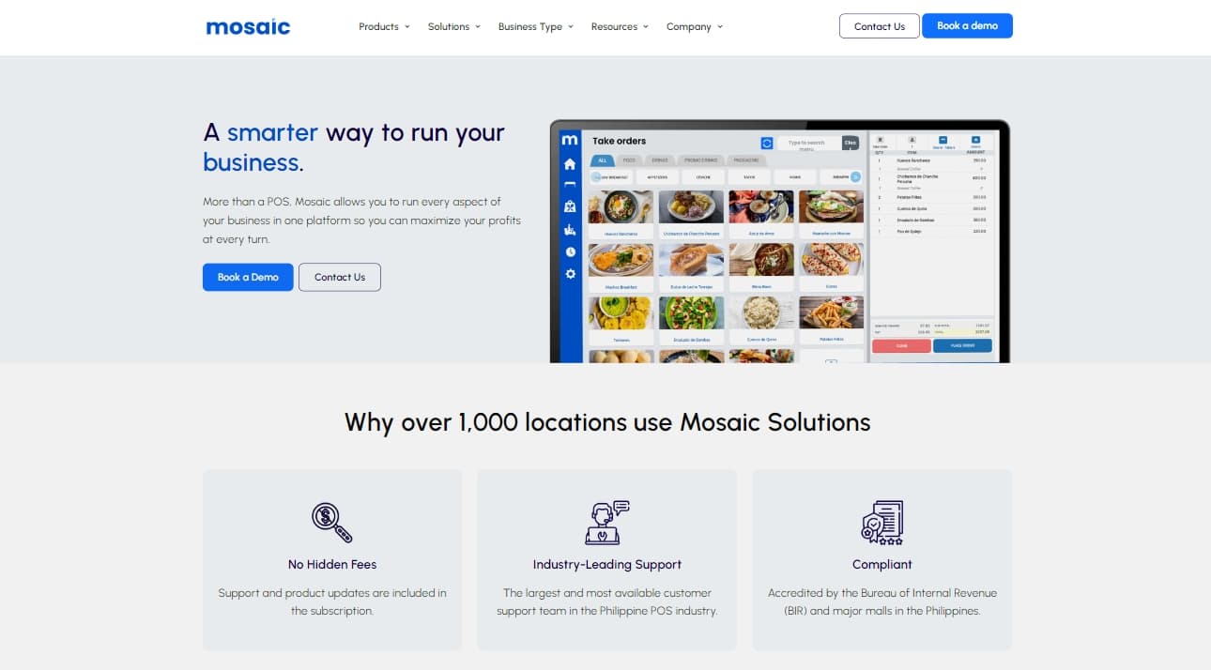
Task: Click the 'No Hidden Fees' heading
Action: pyautogui.click(x=332, y=564)
